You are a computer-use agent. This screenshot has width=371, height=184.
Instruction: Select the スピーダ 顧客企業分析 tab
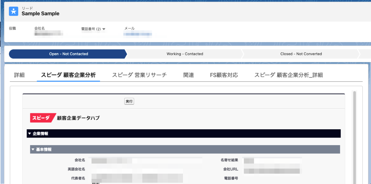[x=68, y=75]
